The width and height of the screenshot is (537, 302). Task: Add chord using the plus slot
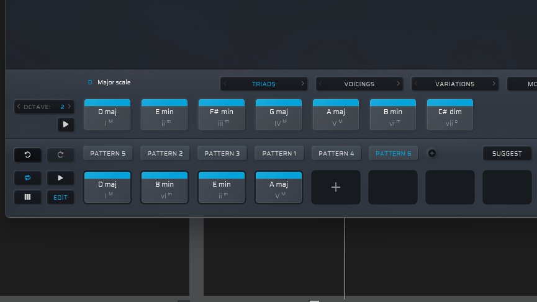(x=336, y=187)
